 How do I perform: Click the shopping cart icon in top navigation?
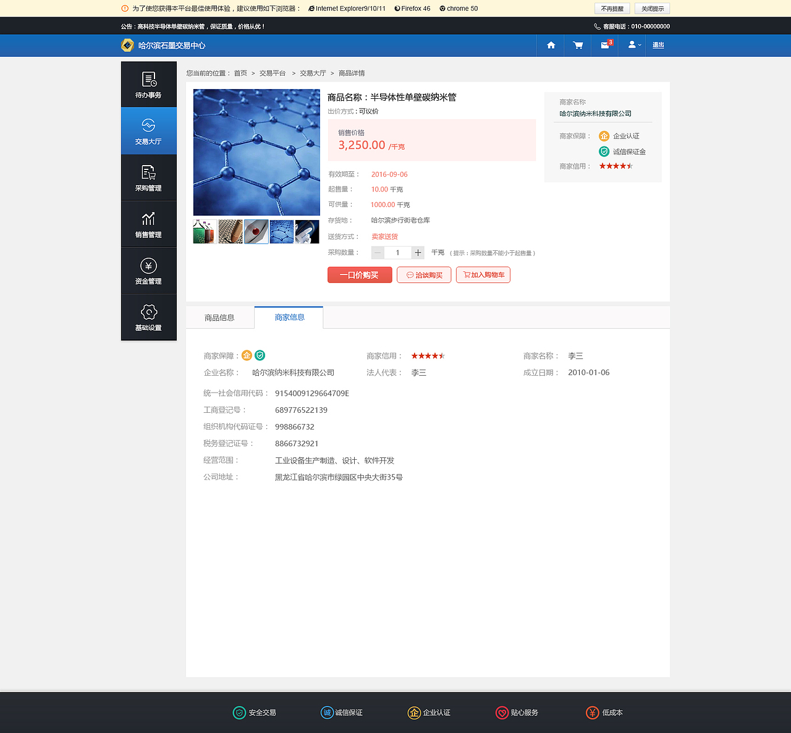pyautogui.click(x=577, y=45)
